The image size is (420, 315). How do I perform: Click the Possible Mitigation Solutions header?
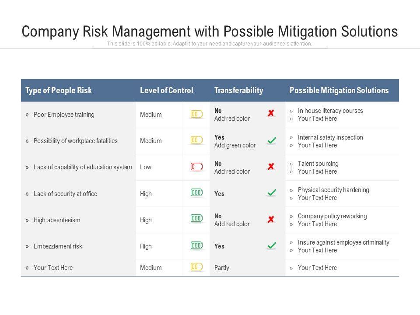(339, 91)
